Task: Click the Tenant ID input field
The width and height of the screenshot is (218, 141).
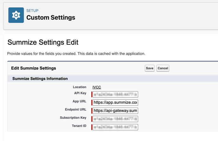Action: 115,127
